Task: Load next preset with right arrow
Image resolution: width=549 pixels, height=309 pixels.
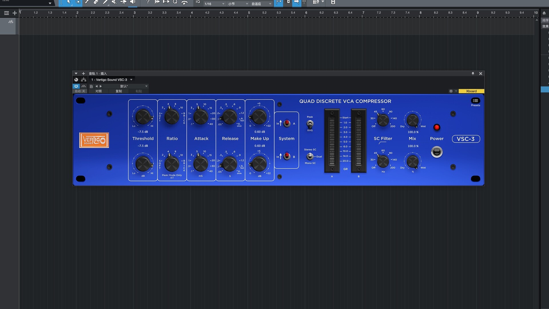Action: [101, 86]
